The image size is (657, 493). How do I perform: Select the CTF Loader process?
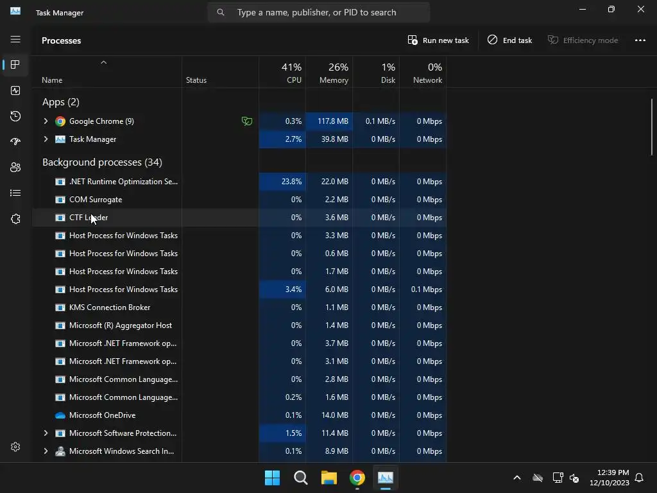pos(239,218)
